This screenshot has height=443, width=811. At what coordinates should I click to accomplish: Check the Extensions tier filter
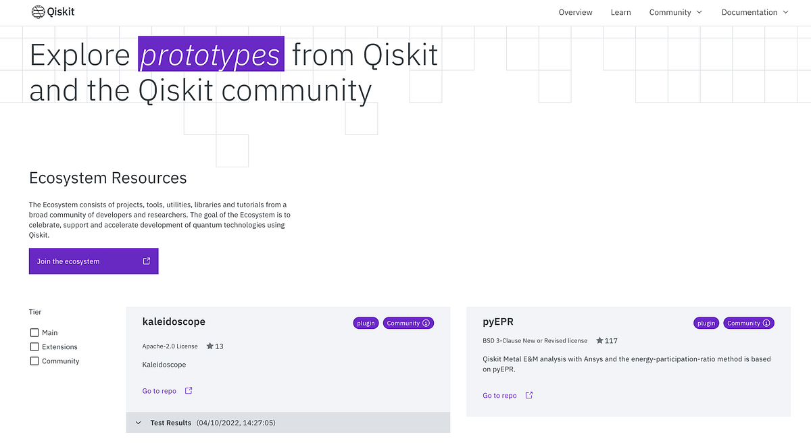[34, 346]
